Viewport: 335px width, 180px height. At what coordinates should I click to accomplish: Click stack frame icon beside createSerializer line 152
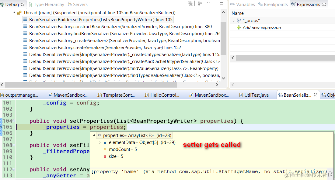(x=25, y=47)
